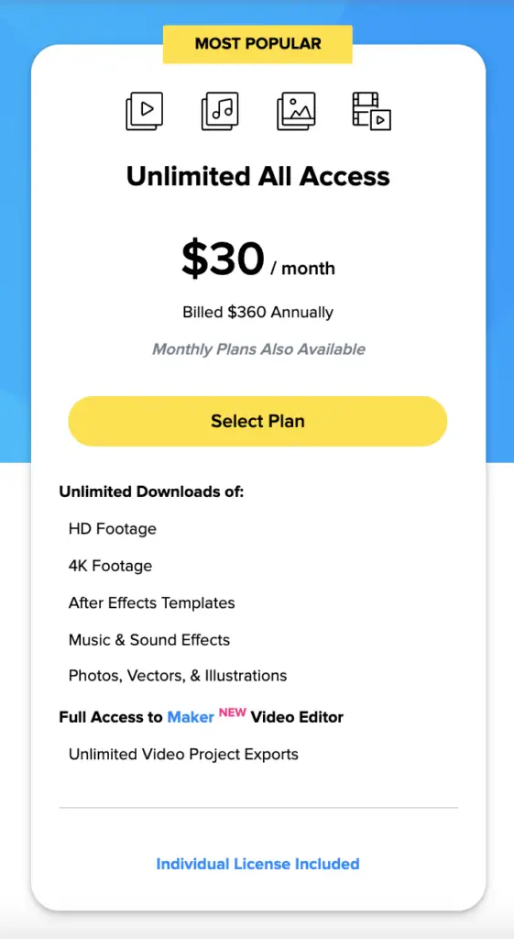Click Monthly Plans Also Available text

click(258, 349)
